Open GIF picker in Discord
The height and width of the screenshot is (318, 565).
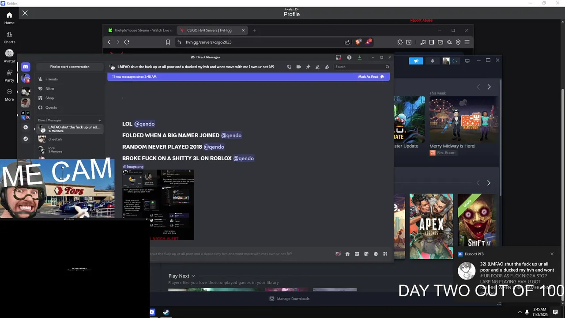[357, 254]
